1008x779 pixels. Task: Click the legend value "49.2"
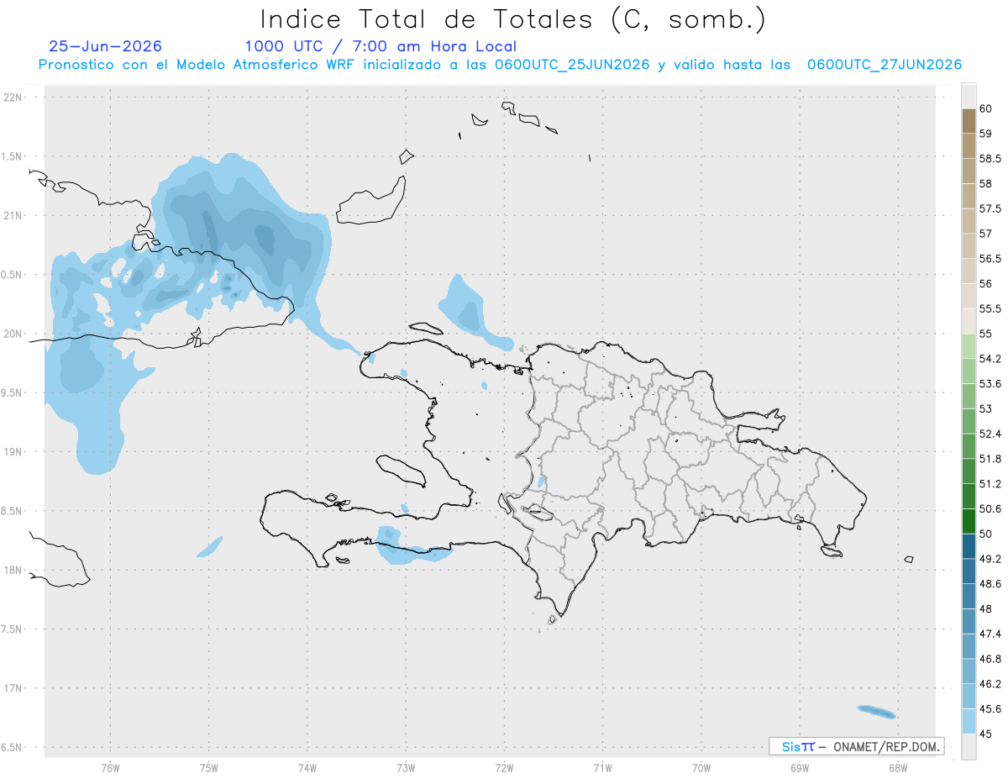click(990, 559)
